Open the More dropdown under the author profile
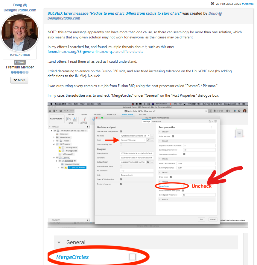 [x=19, y=80]
